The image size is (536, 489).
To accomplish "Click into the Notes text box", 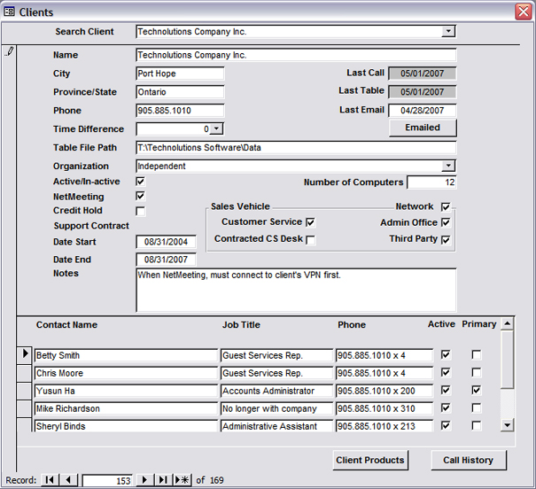I will pos(296,290).
